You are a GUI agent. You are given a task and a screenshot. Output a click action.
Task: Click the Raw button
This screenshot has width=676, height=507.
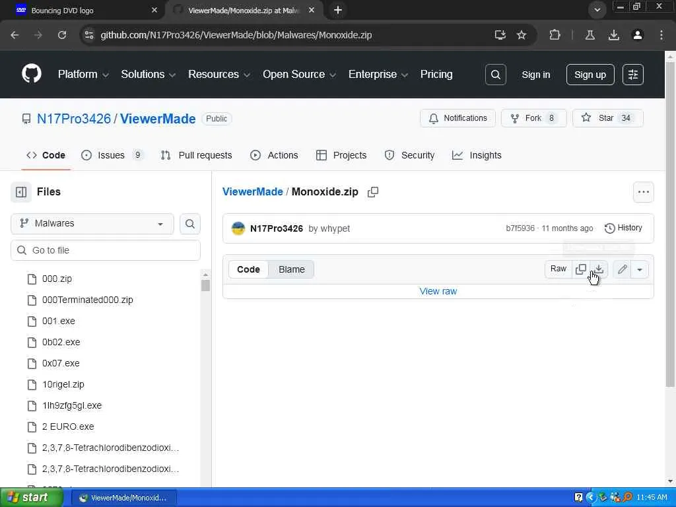point(558,269)
